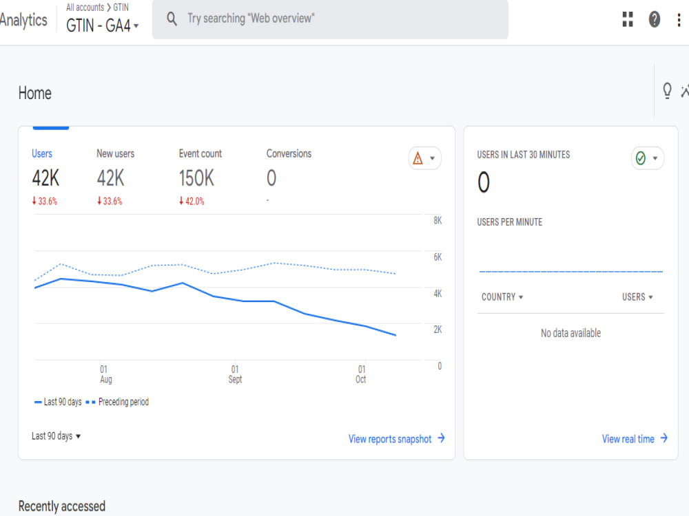Open the Users sorting dropdown in realtime card
Image resolution: width=689 pixels, height=516 pixels.
coord(635,297)
